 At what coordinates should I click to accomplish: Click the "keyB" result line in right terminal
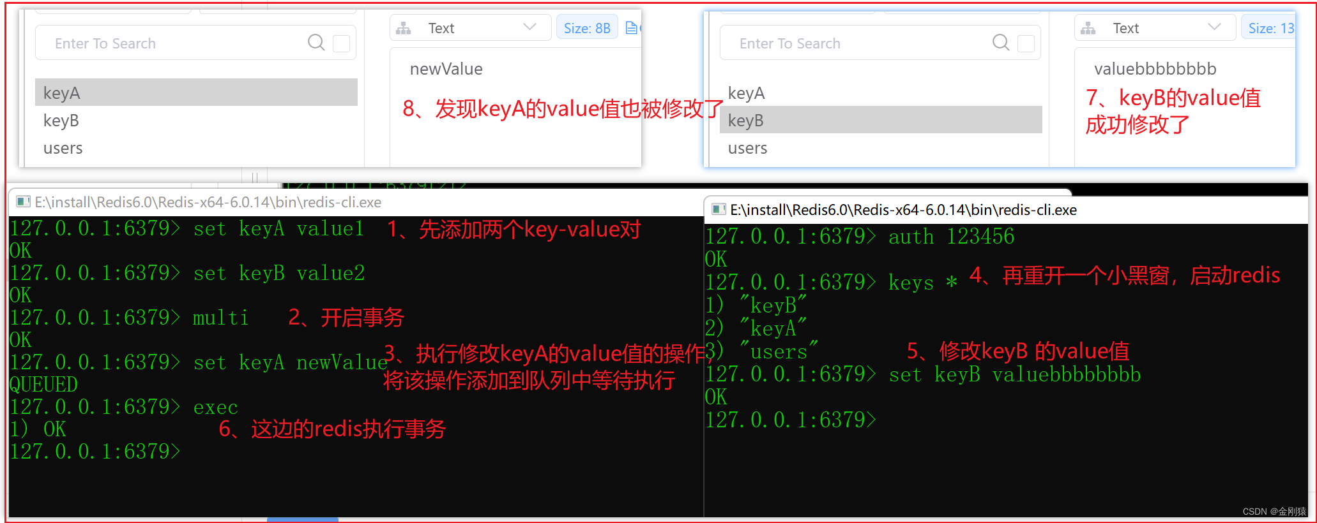coord(756,306)
